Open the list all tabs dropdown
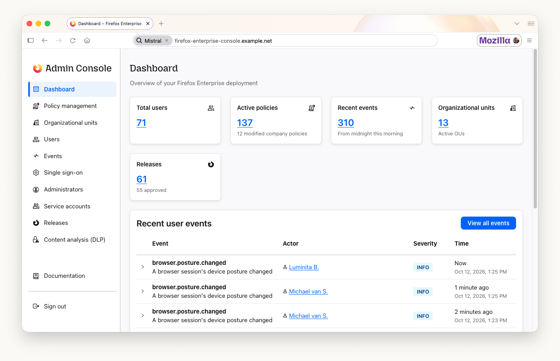 click(517, 24)
